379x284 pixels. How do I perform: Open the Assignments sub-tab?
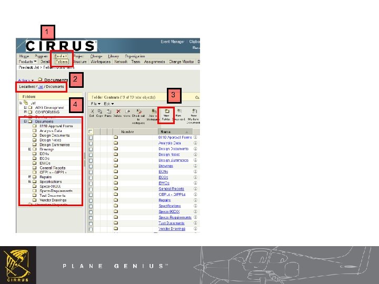point(154,62)
